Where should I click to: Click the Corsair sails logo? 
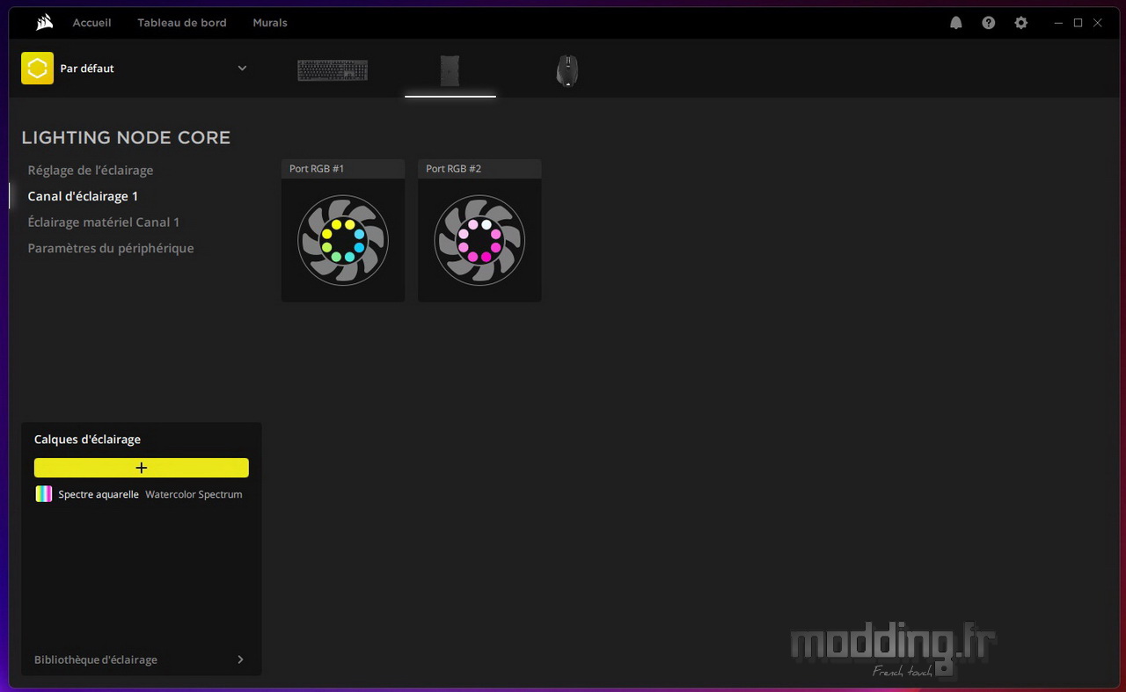click(44, 23)
